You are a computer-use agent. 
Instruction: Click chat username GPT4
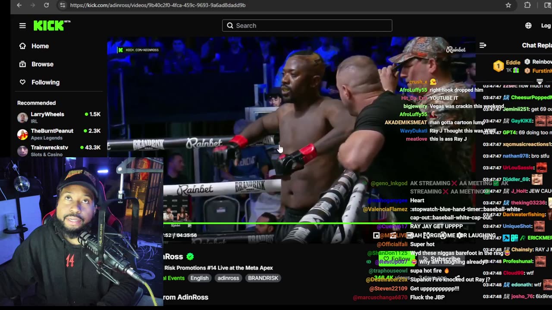510,133
